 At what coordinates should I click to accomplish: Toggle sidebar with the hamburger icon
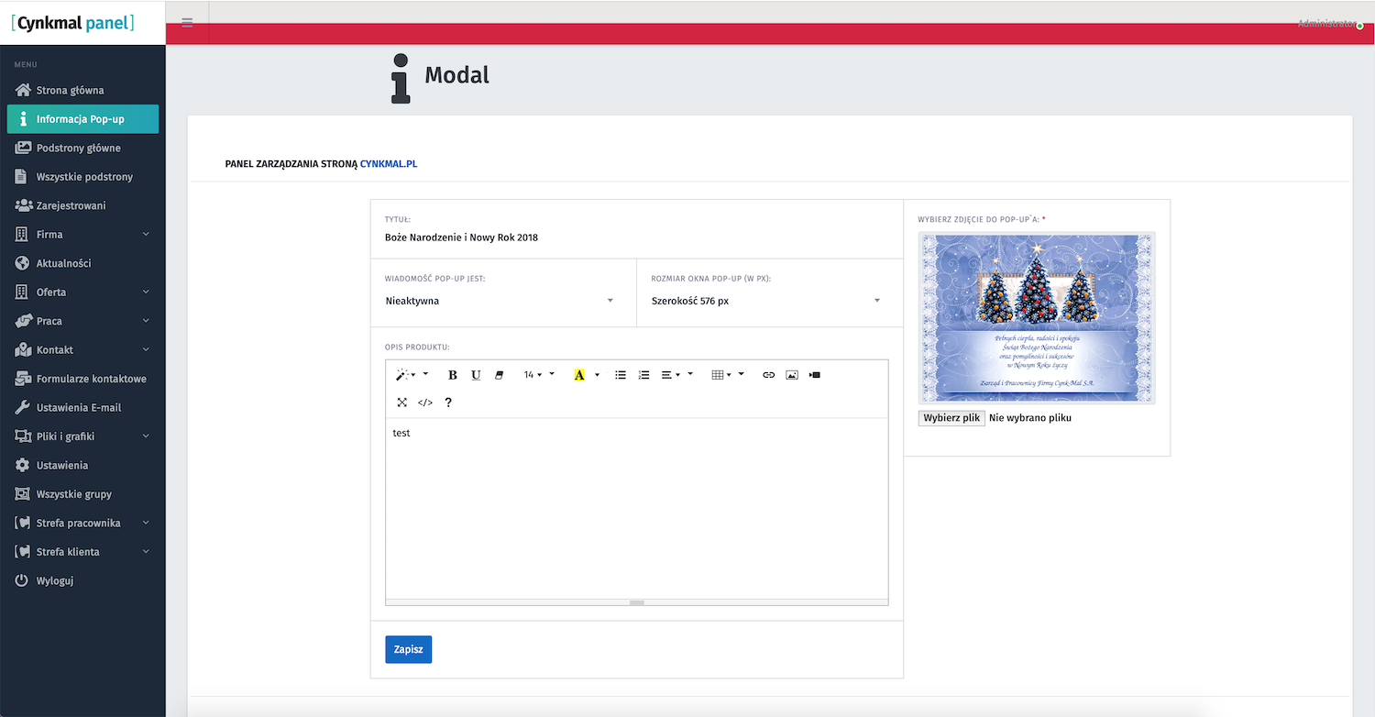(187, 23)
